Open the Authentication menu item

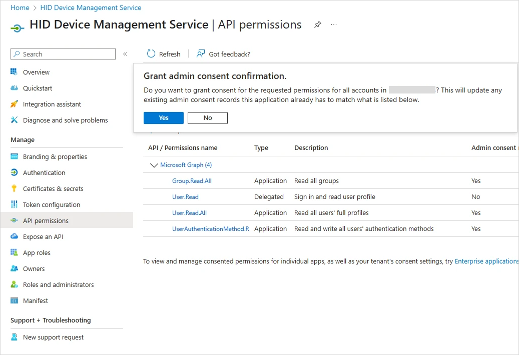[44, 172]
